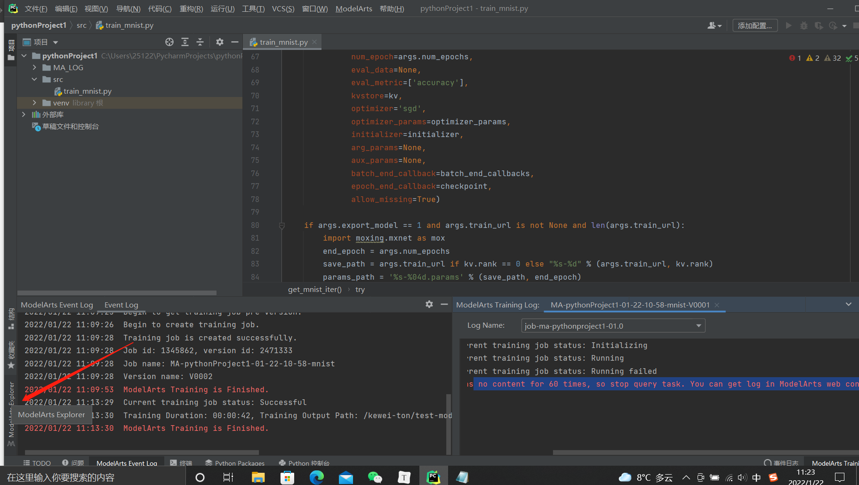
Task: Click the Project panel horizontal scrollbar
Action: pyautogui.click(x=117, y=292)
